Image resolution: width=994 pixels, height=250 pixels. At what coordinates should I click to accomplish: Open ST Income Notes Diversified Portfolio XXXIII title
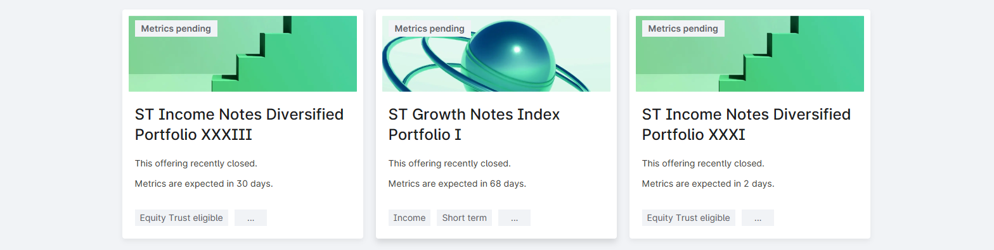pyautogui.click(x=239, y=125)
